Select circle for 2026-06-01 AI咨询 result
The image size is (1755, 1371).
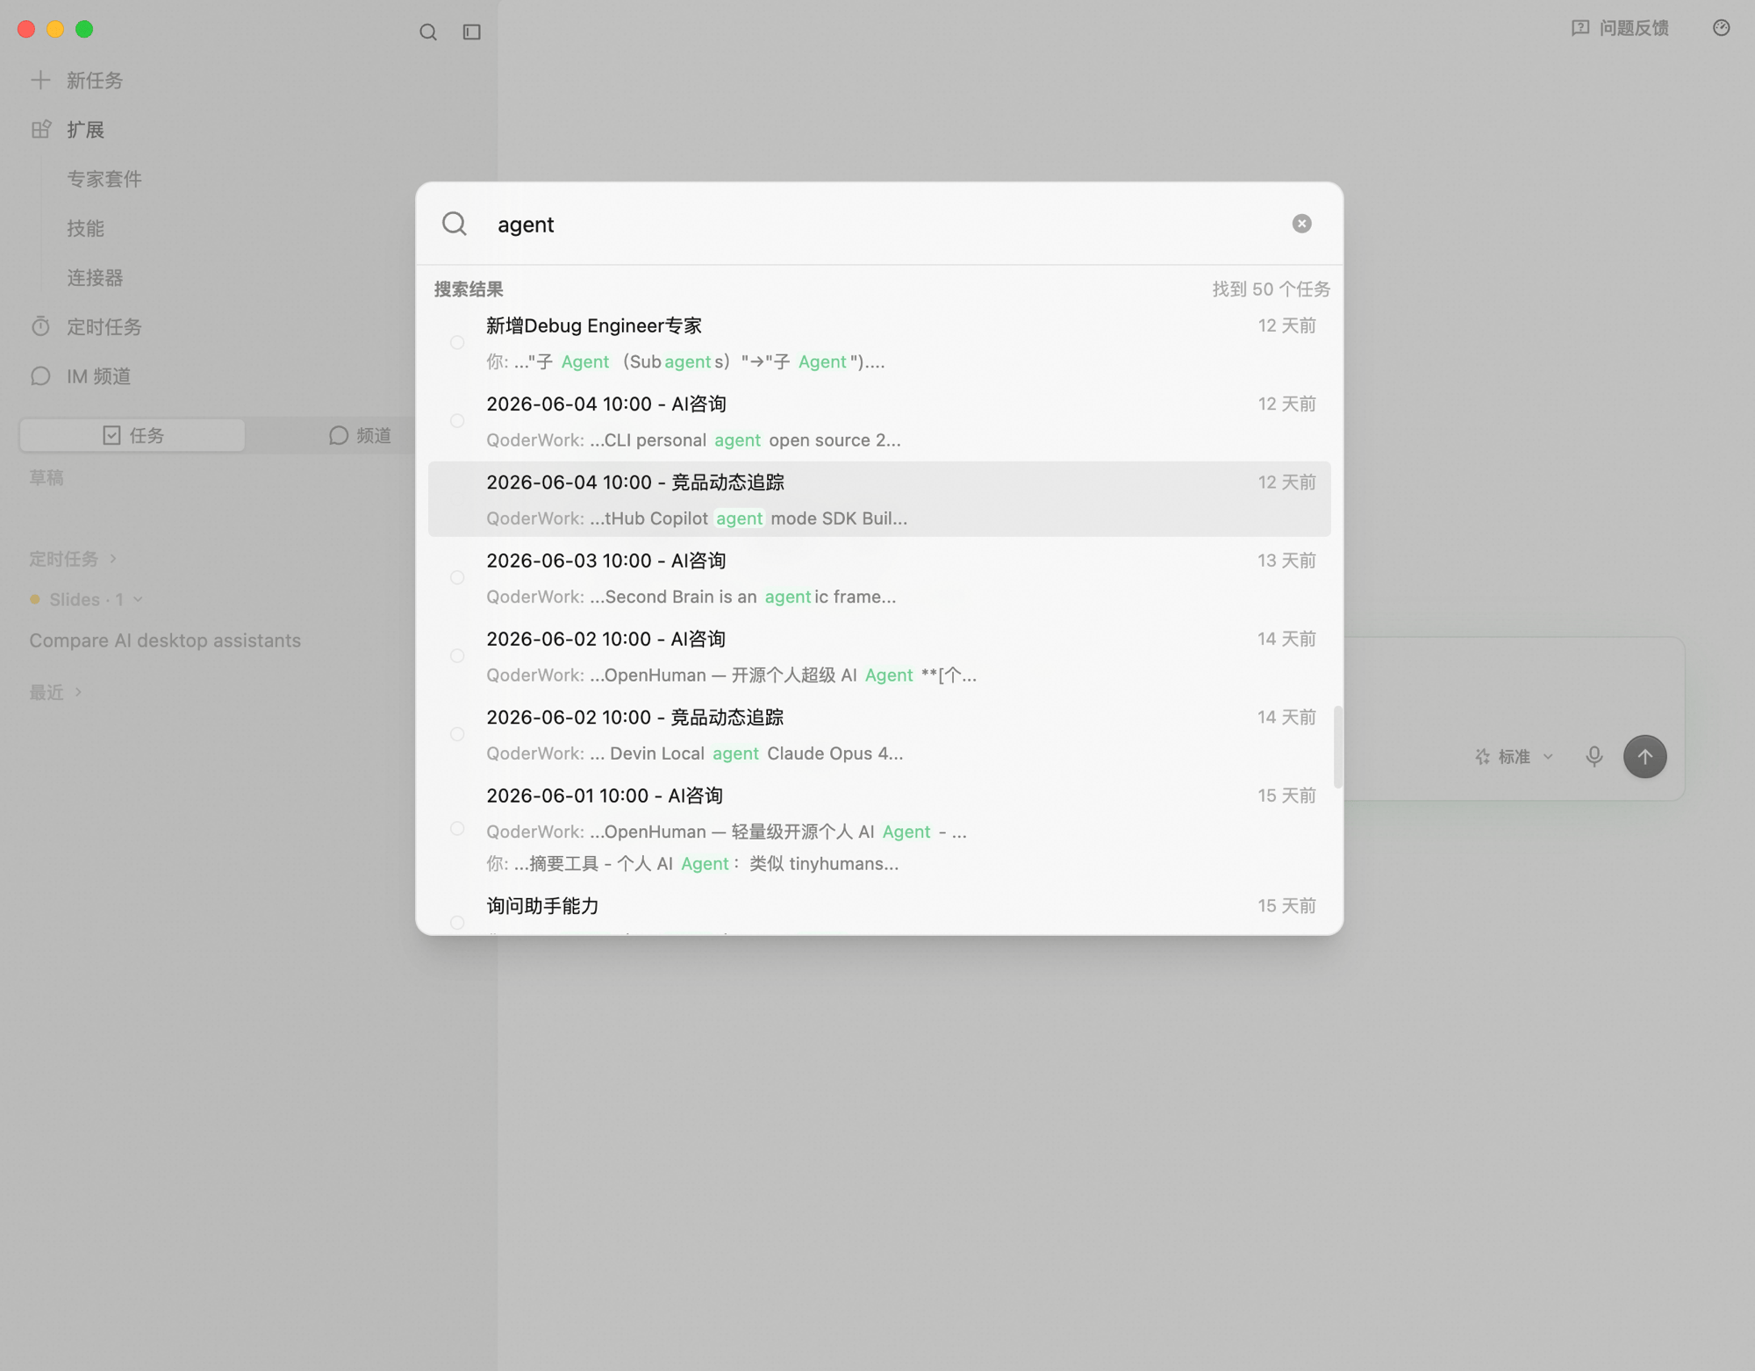coord(457,829)
